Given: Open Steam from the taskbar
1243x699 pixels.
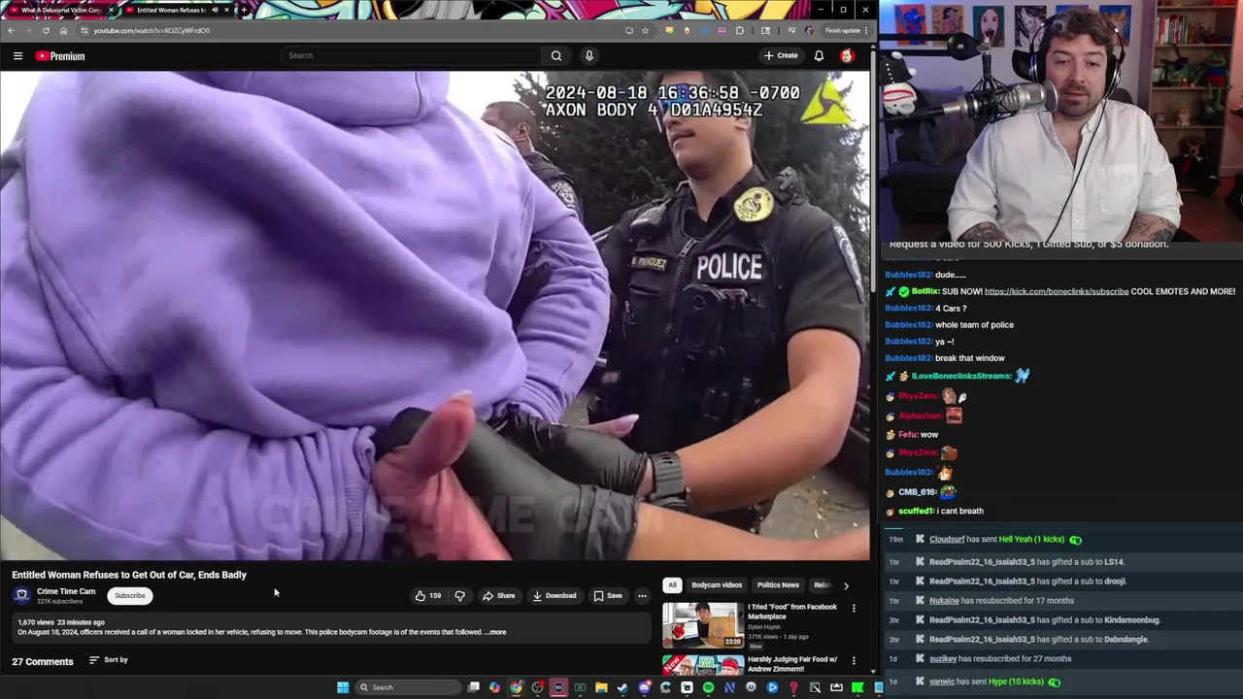Looking at the screenshot, I should (622, 687).
